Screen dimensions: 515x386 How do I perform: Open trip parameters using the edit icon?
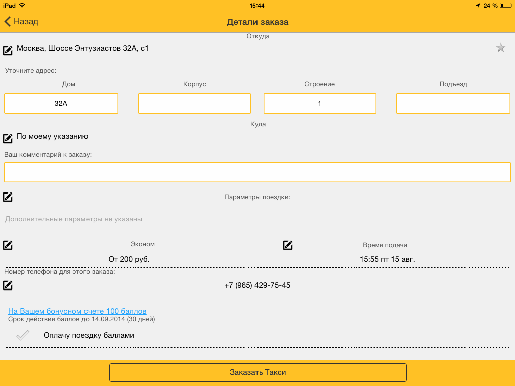pos(8,197)
